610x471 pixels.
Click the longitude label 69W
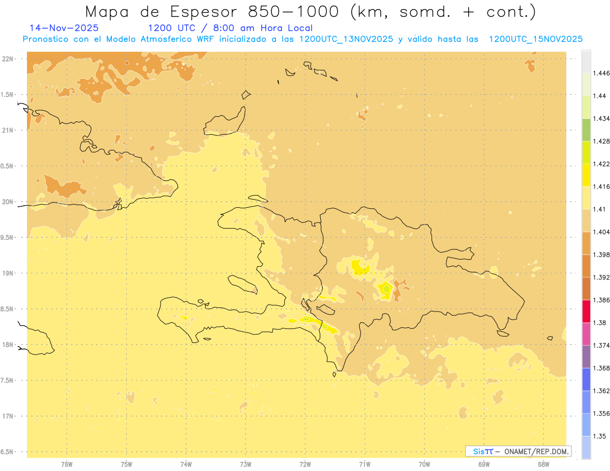tap(484, 464)
